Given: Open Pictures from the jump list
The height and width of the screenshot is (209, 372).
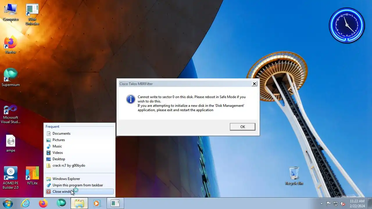Looking at the screenshot, I should click(79, 140).
